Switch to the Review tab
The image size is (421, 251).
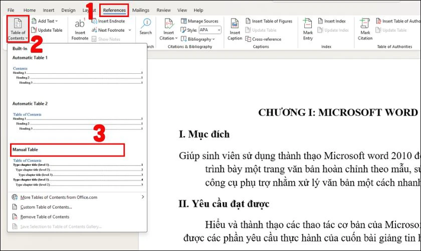click(x=163, y=10)
